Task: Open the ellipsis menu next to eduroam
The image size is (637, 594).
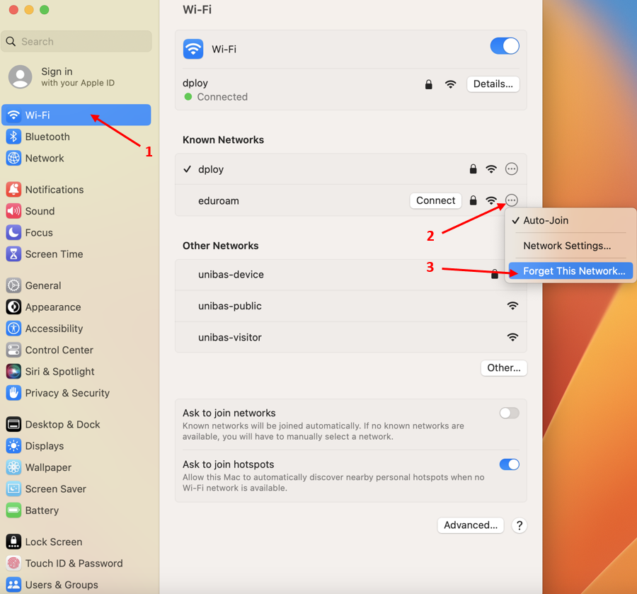Action: (x=512, y=200)
